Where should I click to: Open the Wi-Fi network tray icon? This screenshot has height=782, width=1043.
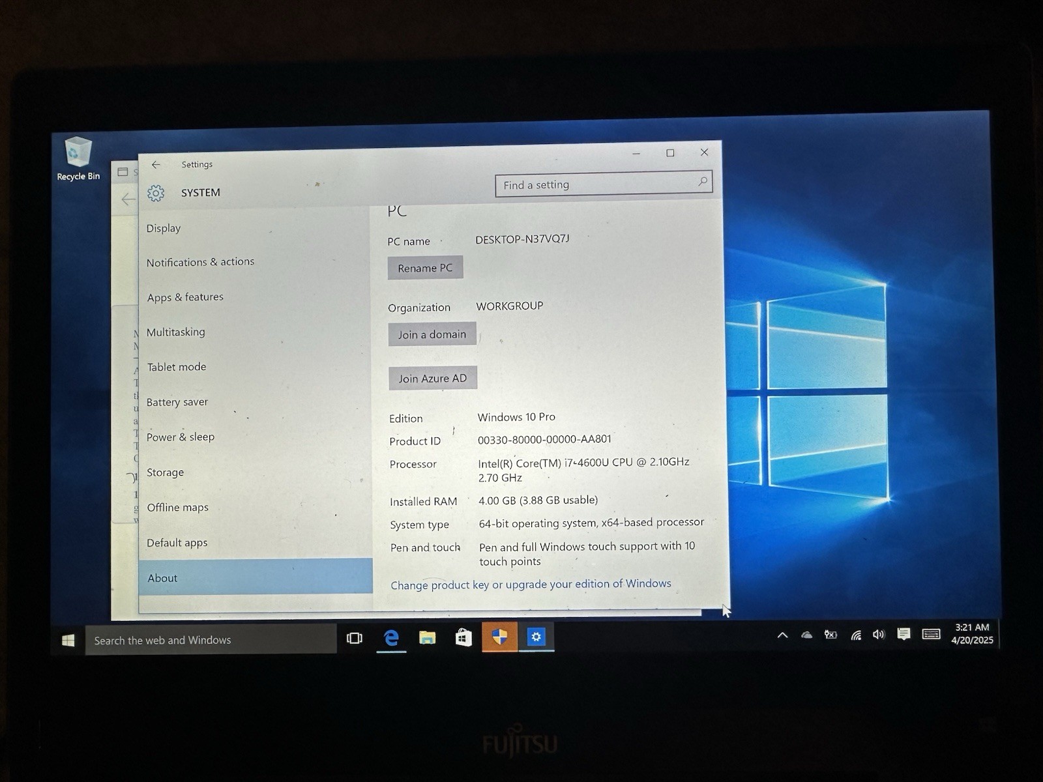(x=856, y=635)
